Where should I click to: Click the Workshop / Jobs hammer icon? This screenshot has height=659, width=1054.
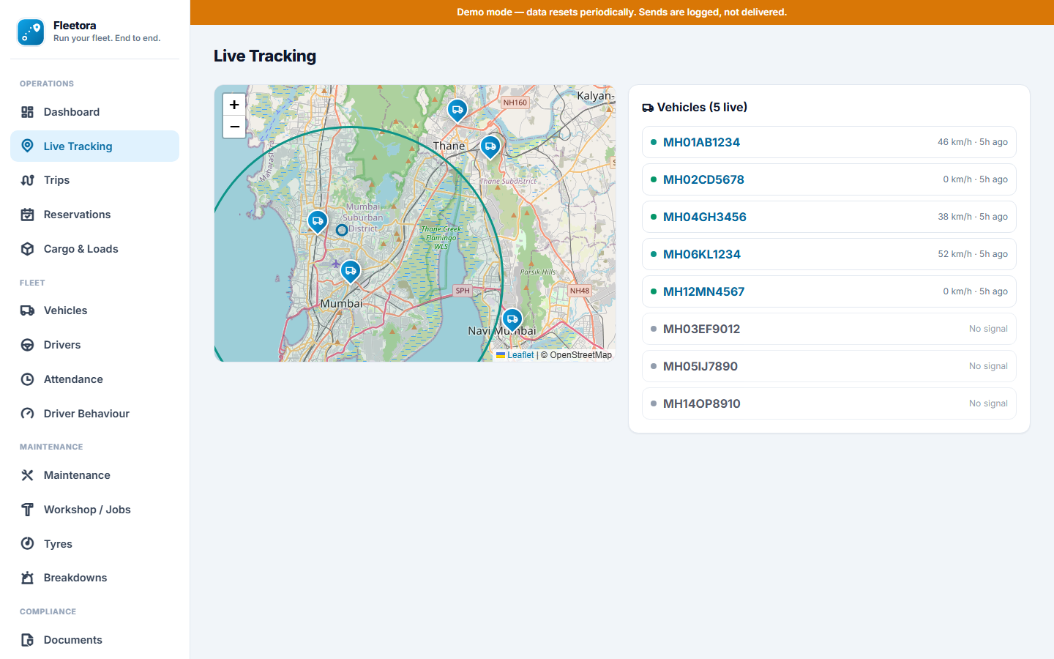27,510
